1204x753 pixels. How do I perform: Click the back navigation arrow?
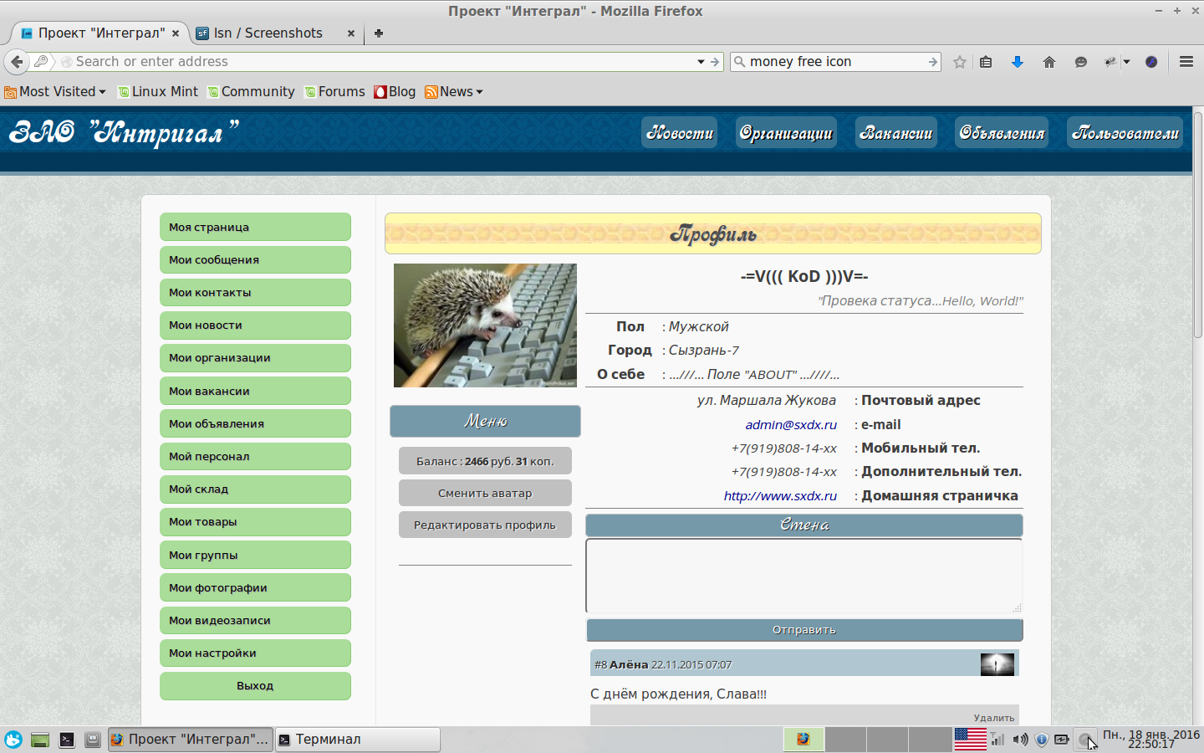(17, 61)
